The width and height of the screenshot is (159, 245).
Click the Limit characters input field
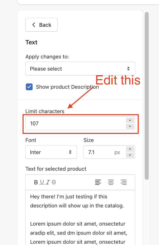(x=75, y=124)
